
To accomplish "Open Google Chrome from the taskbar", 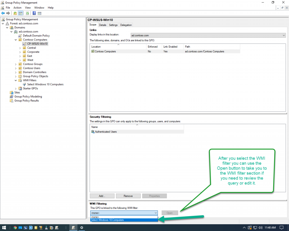I will (x=15, y=227).
